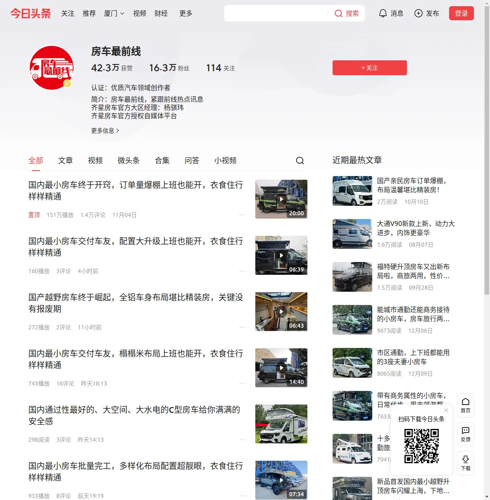Open more options for C型房车 article
490x500 pixels.
tap(243, 440)
